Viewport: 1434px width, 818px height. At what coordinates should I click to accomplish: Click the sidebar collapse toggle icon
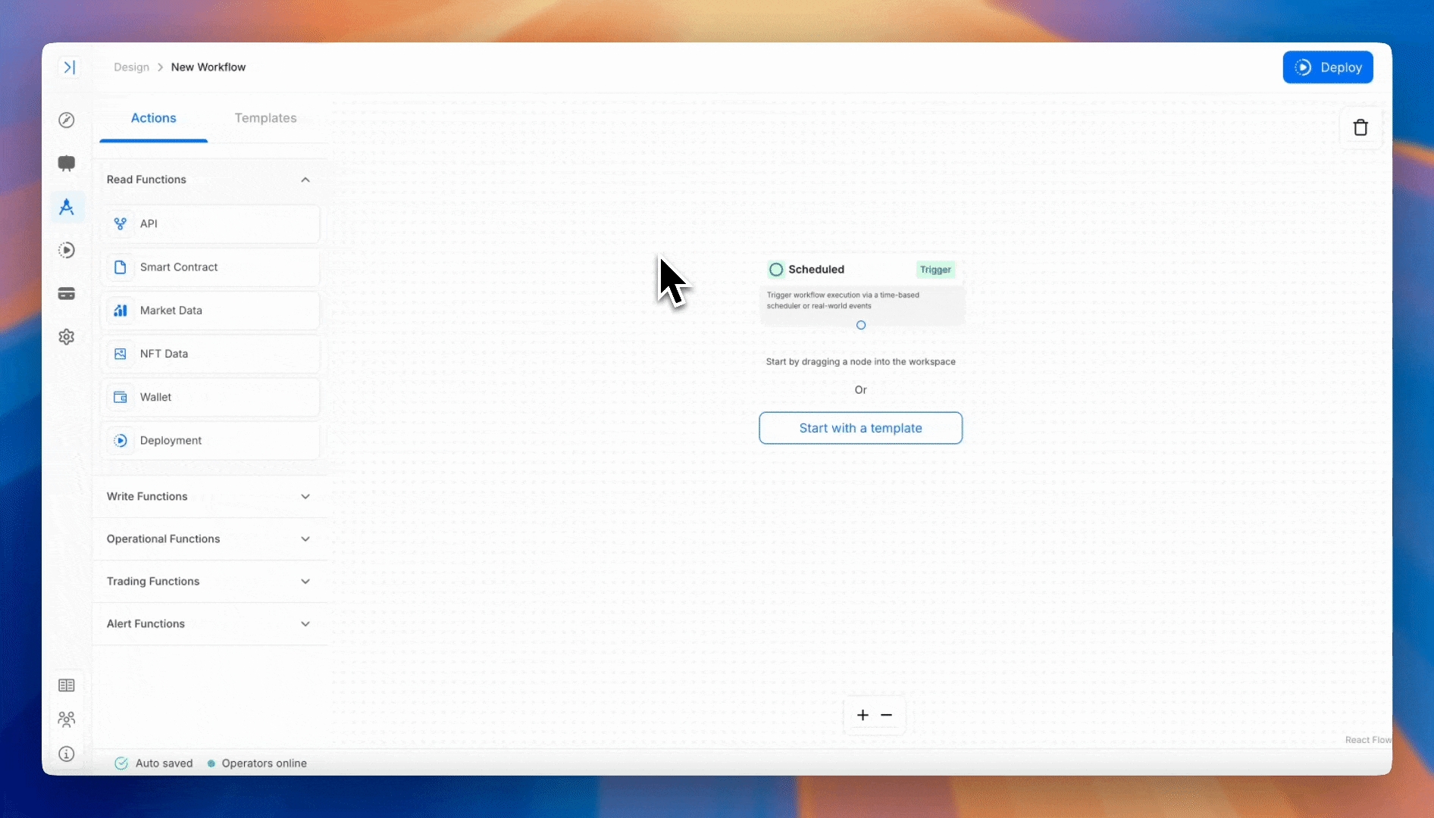tap(69, 67)
